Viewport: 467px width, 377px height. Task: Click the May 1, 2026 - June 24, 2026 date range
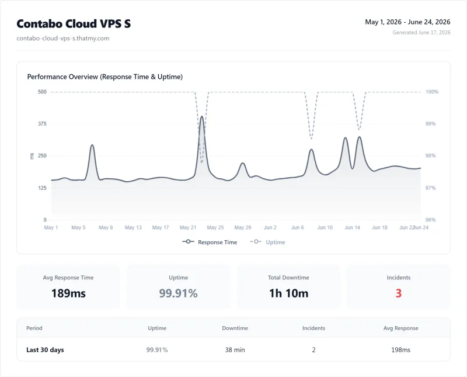coord(407,22)
